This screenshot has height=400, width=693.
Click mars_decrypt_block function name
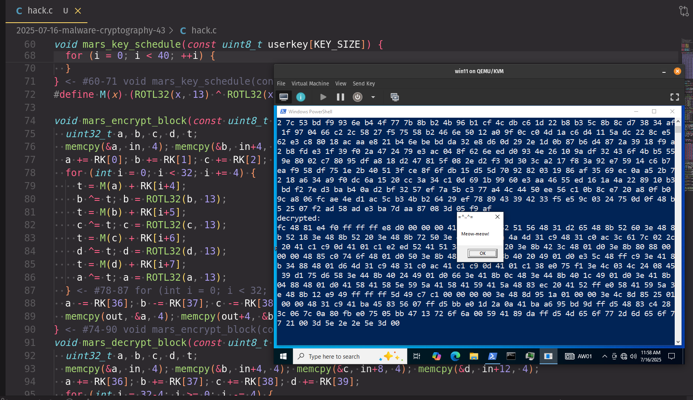click(x=135, y=342)
